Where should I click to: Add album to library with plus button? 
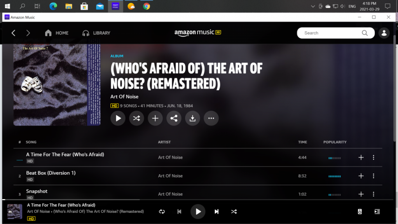[x=155, y=118]
